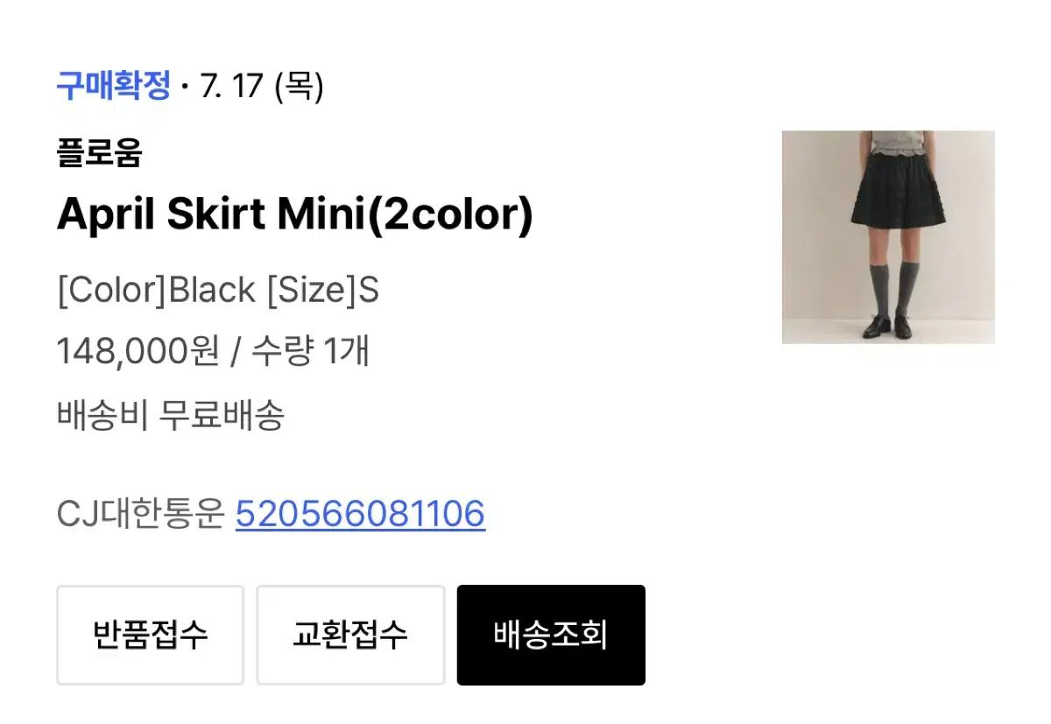Open the April Skirt product thumbnail

888,237
